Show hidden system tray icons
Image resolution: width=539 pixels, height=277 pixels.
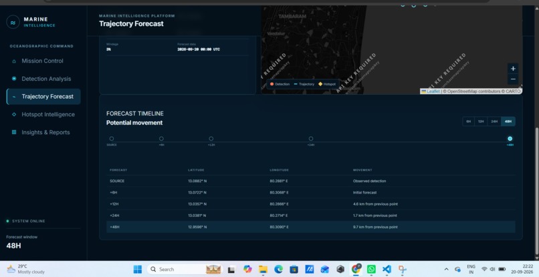446,269
